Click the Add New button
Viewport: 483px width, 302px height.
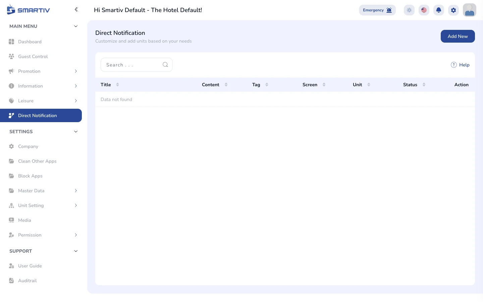458,36
